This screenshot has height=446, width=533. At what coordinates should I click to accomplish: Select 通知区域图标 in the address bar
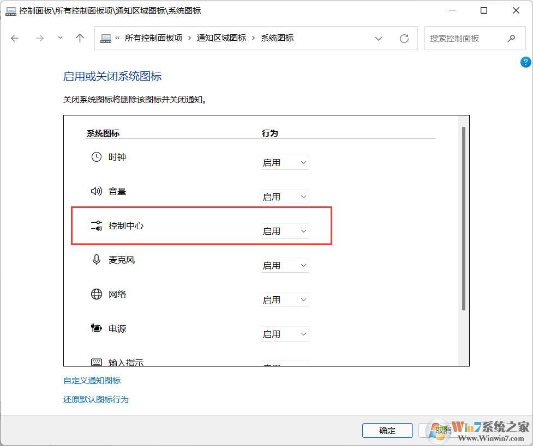221,38
